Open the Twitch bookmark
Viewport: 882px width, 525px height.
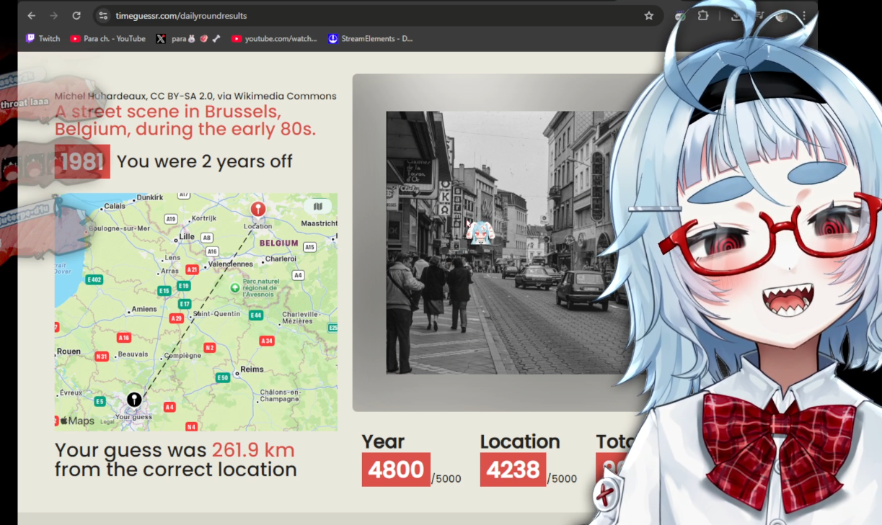click(x=43, y=39)
